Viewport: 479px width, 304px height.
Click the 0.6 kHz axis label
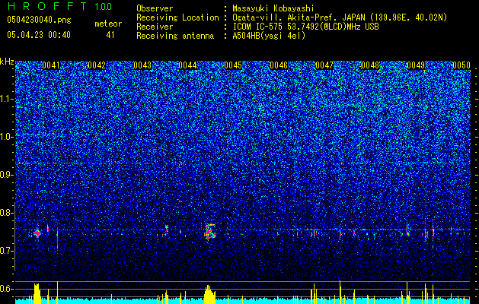coord(7,289)
